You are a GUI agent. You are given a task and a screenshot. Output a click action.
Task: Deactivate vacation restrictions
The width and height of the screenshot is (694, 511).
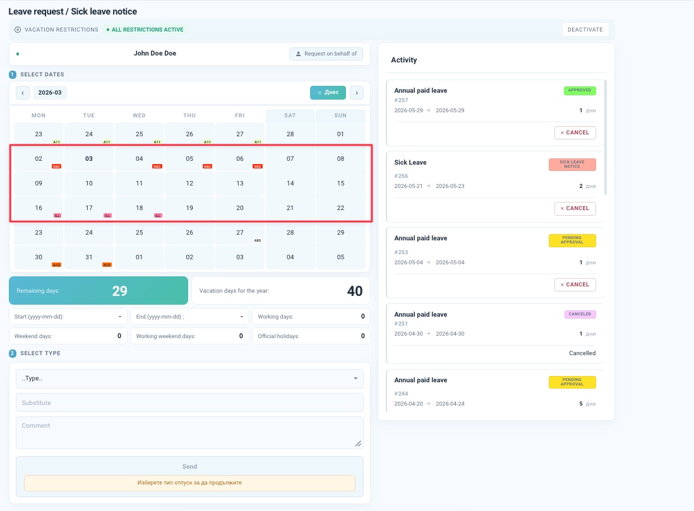point(585,30)
